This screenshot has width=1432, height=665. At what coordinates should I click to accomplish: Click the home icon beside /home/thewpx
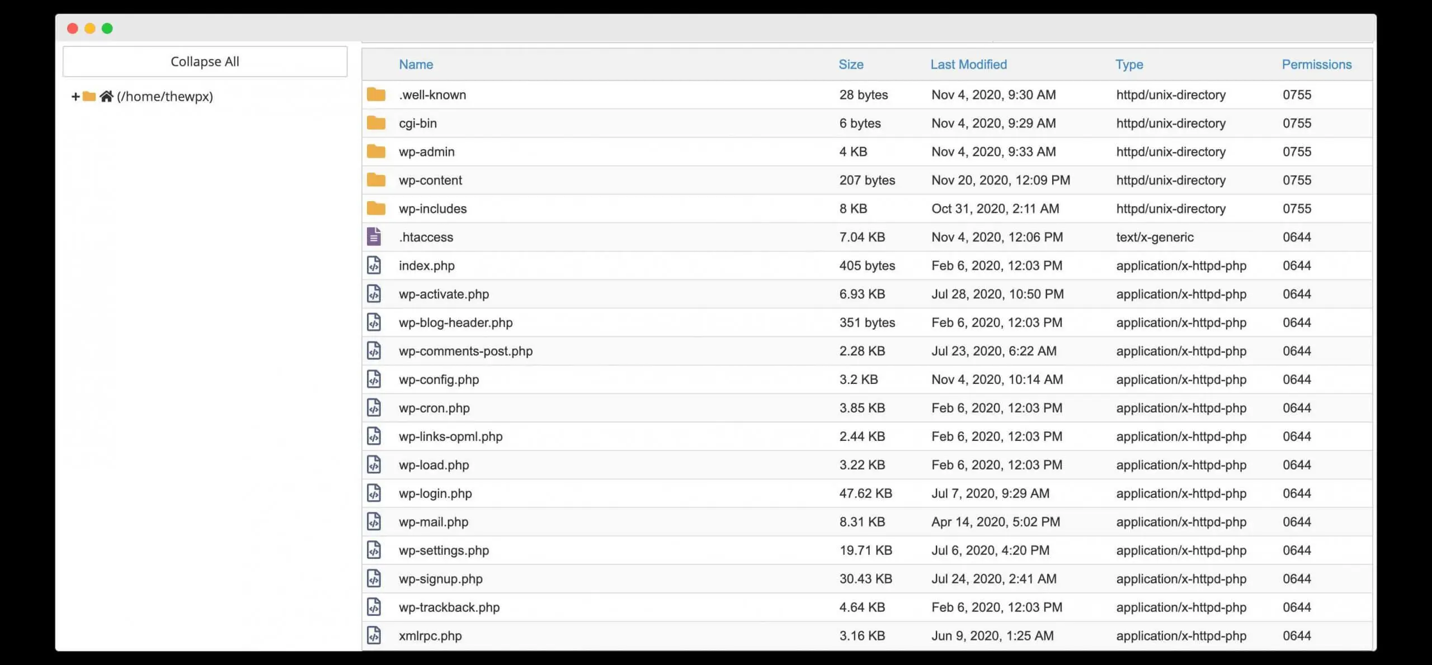107,96
